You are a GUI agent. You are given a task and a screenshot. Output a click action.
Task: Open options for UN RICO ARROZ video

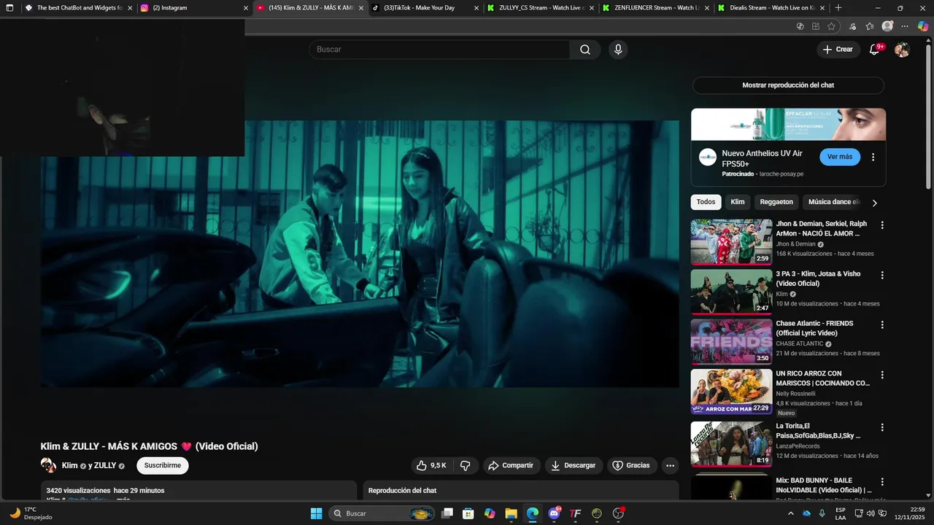coord(881,375)
